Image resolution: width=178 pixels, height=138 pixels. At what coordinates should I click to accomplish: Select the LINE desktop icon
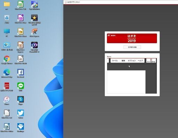[21, 87]
